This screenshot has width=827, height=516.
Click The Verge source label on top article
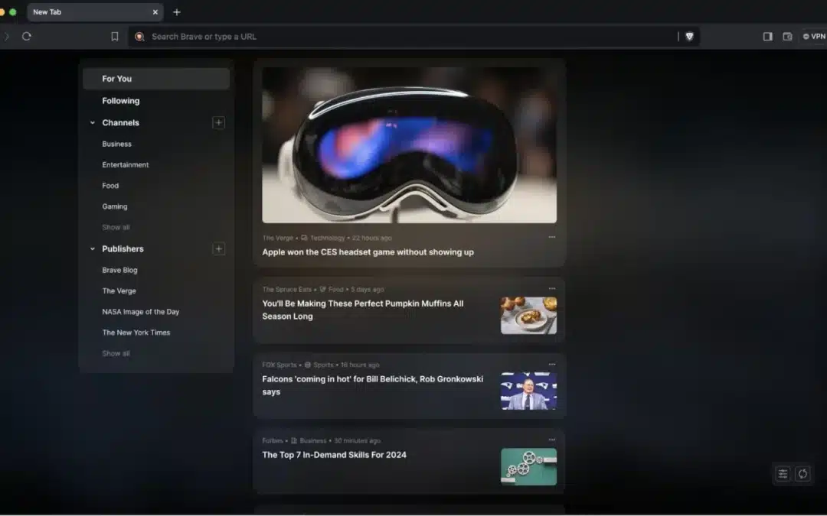pyautogui.click(x=277, y=238)
